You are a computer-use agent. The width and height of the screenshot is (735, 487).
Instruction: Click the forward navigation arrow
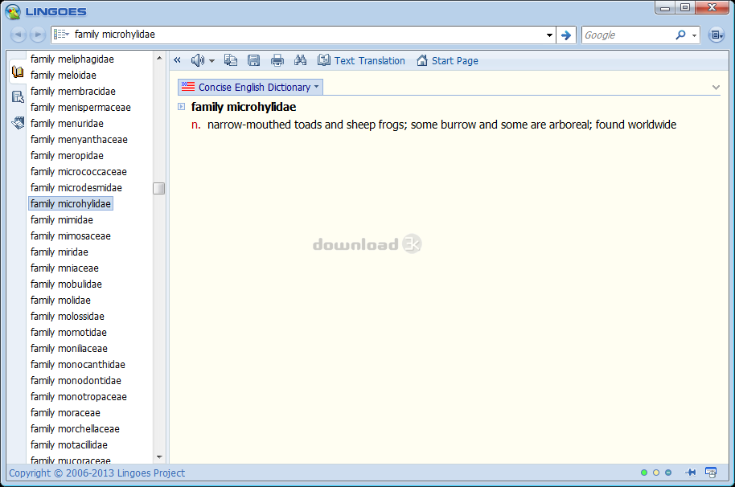coord(38,35)
